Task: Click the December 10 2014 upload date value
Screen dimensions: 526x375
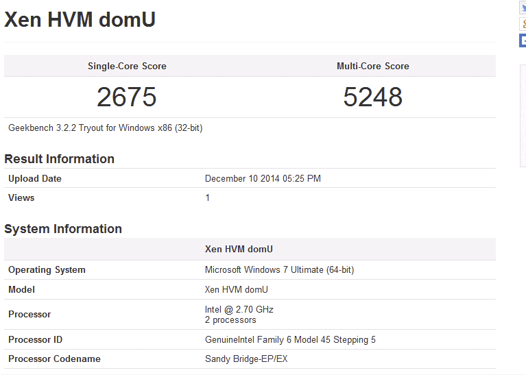Action: [x=263, y=179]
